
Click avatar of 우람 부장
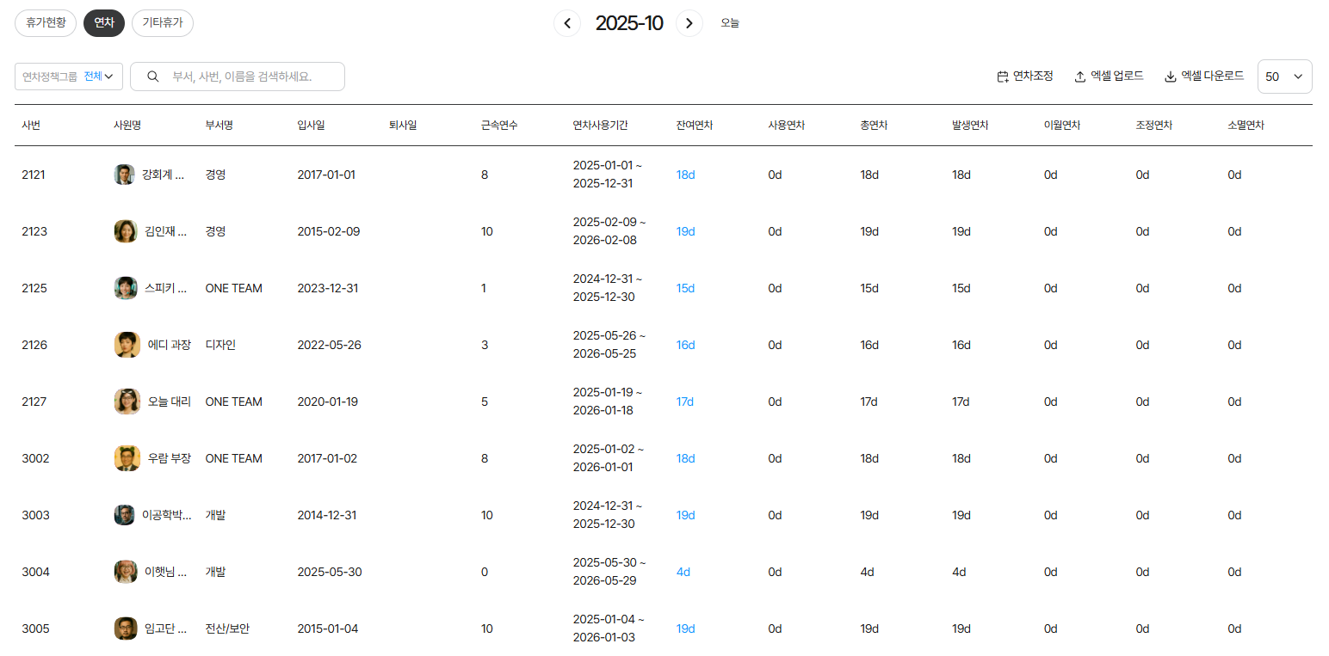(x=127, y=458)
